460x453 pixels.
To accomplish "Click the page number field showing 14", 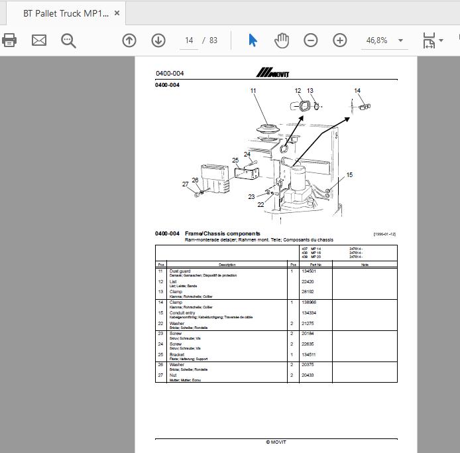I will pos(189,40).
